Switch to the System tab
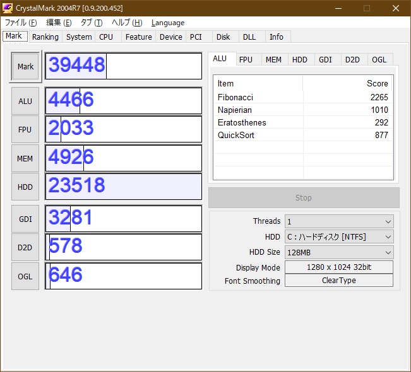The height and width of the screenshot is (372, 411). pos(79,37)
